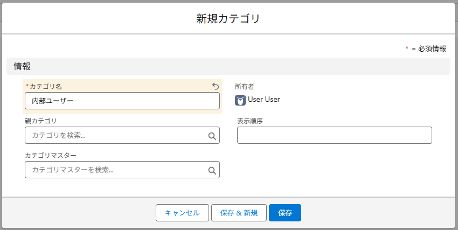
Task: Click the カテゴリ名 field label
Action: 46,86
